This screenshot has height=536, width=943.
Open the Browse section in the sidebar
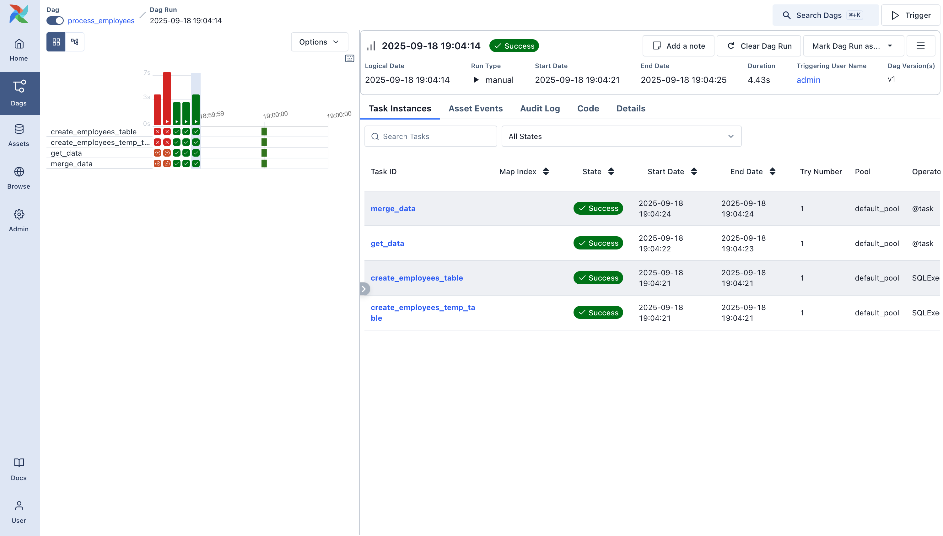coord(19,177)
